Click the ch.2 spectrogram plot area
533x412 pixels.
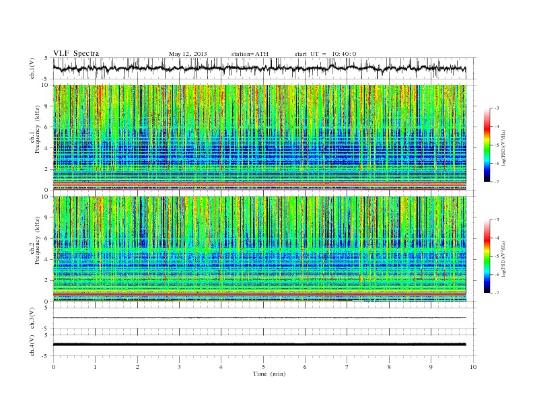tap(264, 249)
